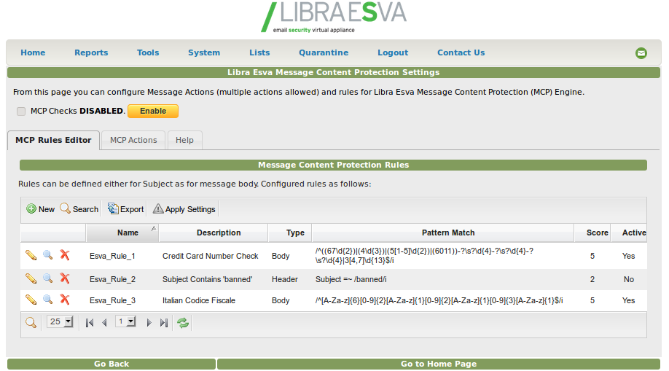Click New rule button in grid toolbar
This screenshot has width=669, height=371.
coord(41,209)
